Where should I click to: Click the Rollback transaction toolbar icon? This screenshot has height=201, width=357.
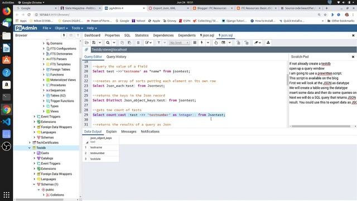click(x=247, y=42)
